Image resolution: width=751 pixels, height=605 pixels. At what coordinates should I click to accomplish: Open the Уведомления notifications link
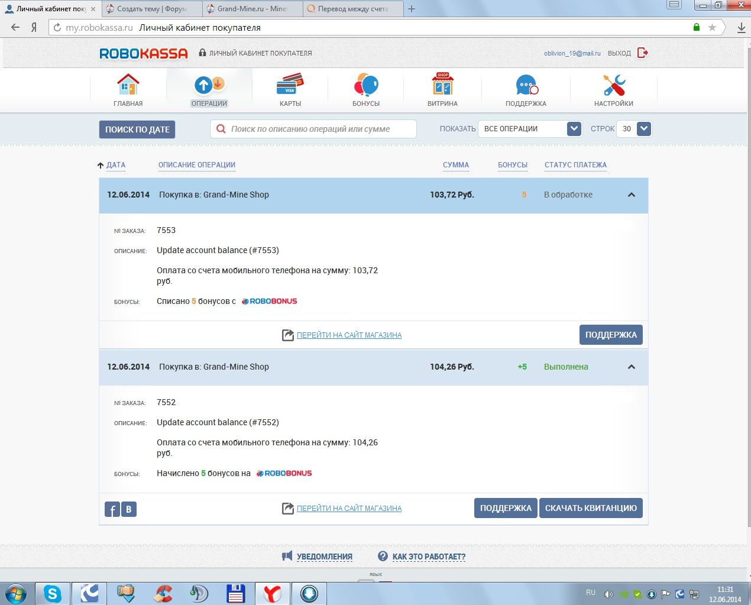point(325,557)
